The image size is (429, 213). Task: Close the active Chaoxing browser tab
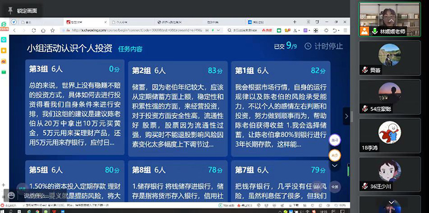106,22
